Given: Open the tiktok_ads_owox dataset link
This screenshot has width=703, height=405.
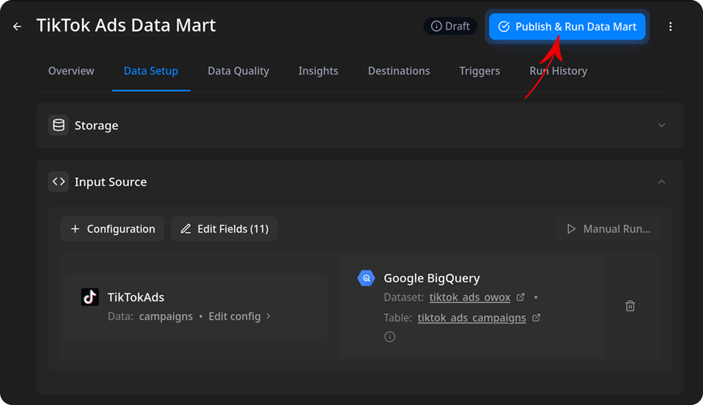Looking at the screenshot, I should coord(470,297).
